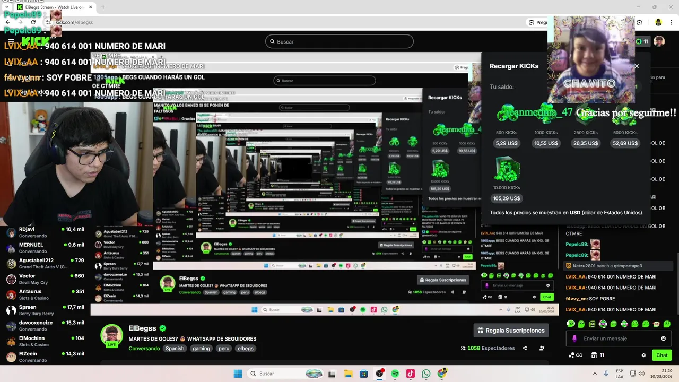The height and width of the screenshot is (382, 679).
Task: Open ElMochinn channel in sidebar
Action: coord(45,341)
